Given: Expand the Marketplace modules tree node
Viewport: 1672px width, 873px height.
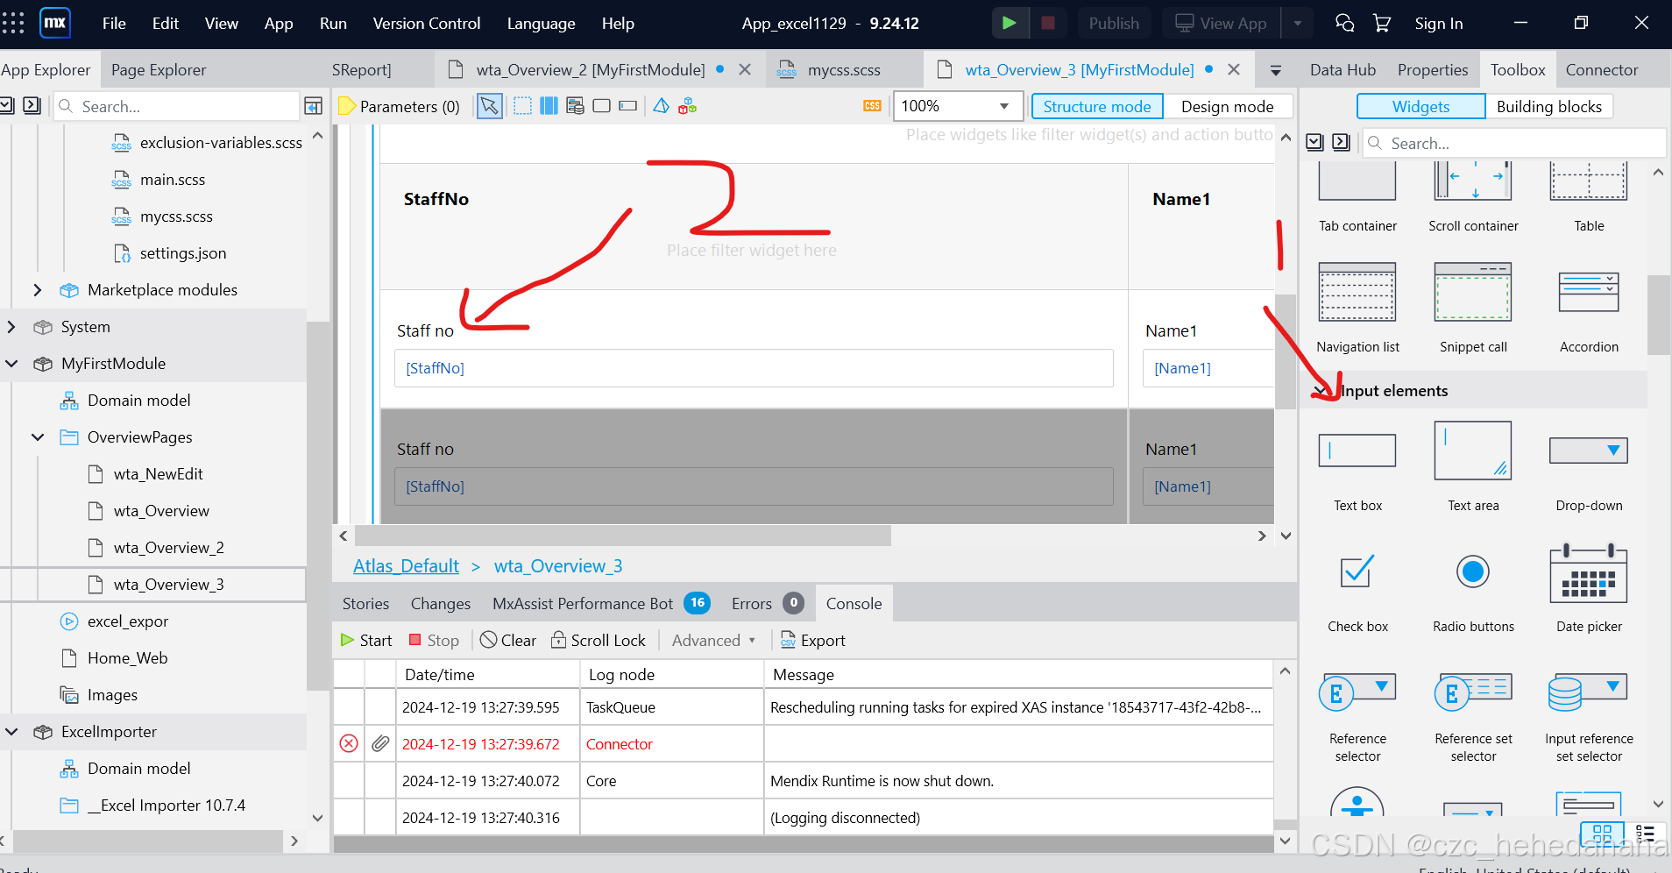Looking at the screenshot, I should 37,290.
